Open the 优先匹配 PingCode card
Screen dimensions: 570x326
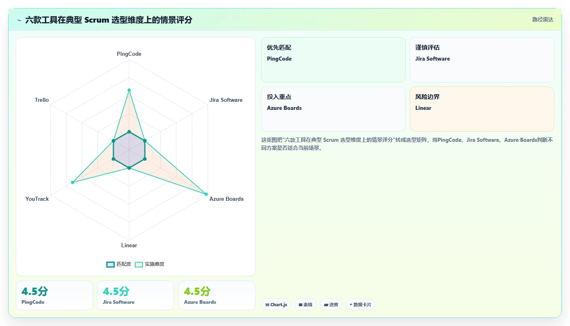tap(333, 60)
